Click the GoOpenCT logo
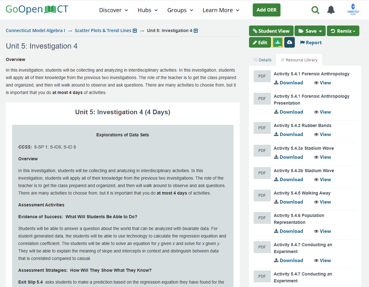Image resolution: width=369 pixels, height=287 pixels. (x=37, y=9)
